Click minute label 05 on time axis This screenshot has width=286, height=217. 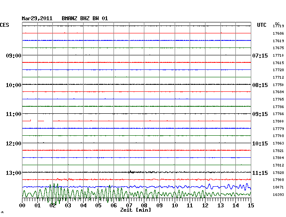[98, 206]
